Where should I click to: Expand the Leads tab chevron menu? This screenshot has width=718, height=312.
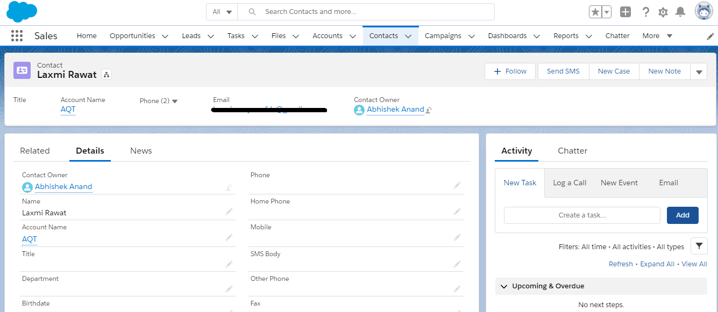click(x=211, y=36)
